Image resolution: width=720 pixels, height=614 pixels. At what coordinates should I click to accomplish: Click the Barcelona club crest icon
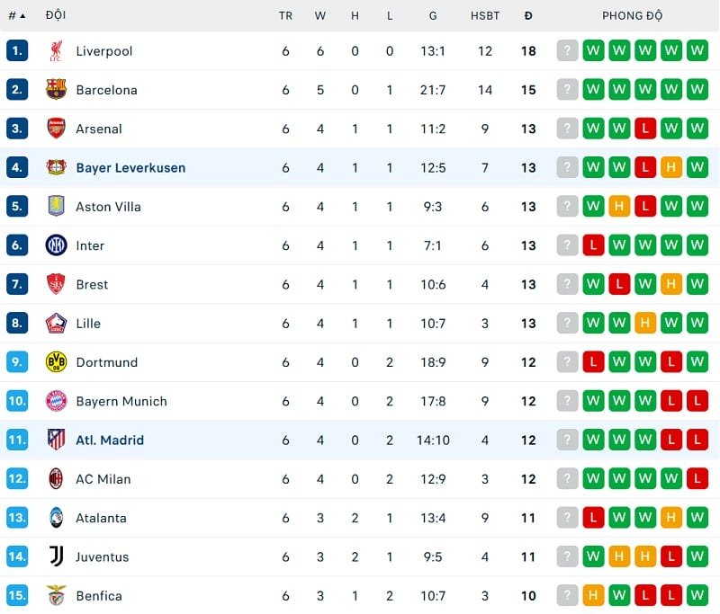(x=56, y=90)
